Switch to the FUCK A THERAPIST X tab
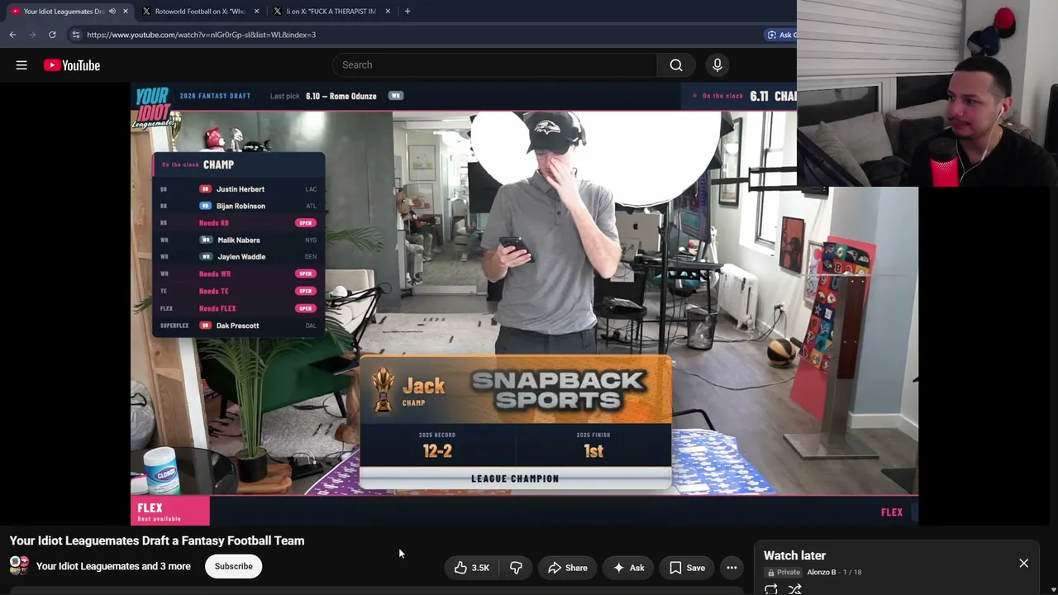This screenshot has height=595, width=1058. pos(331,12)
